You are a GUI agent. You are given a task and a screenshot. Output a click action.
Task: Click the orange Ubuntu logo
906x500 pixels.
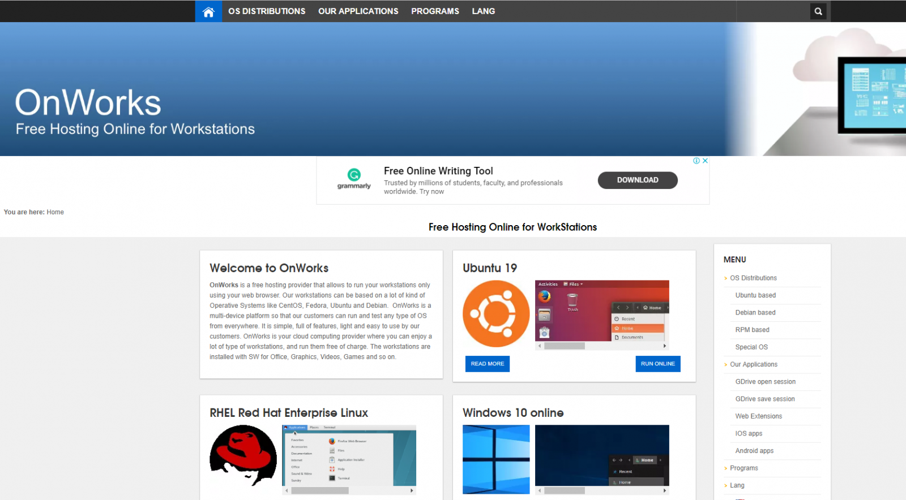496,314
